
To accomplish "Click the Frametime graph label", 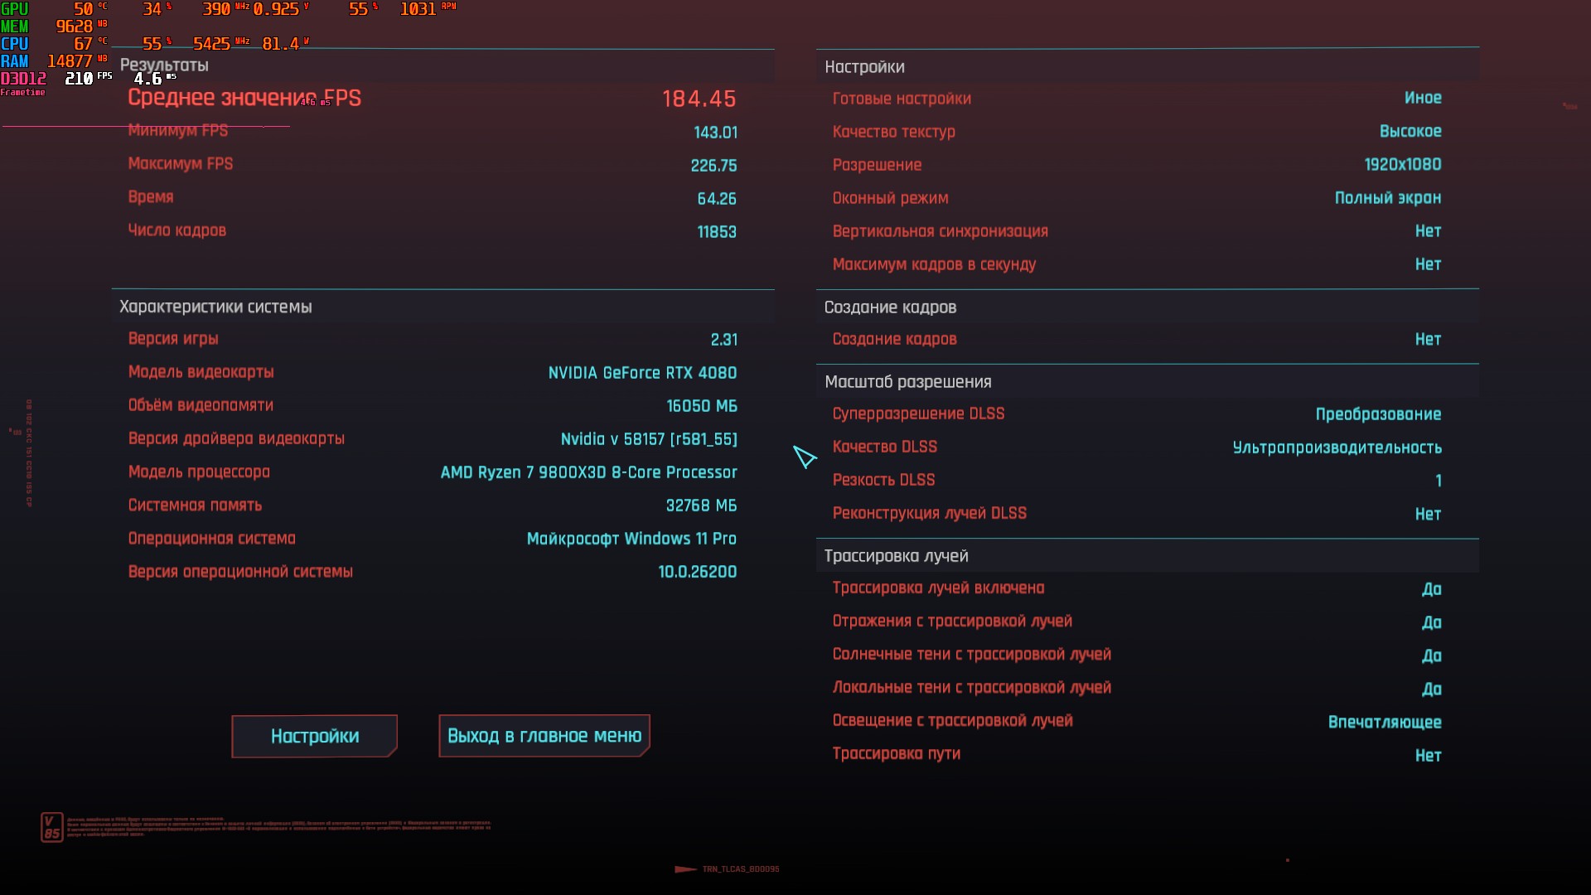I will pos(23,93).
